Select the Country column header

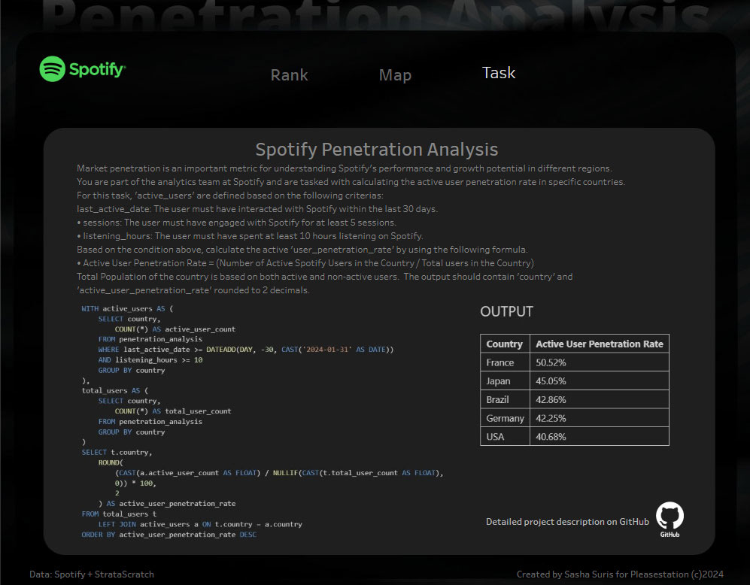505,344
